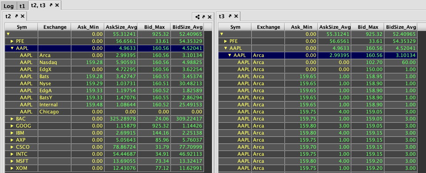Select the EdgA exchange cell in t2
Screen dimensions: 426x173
click(x=54, y=90)
